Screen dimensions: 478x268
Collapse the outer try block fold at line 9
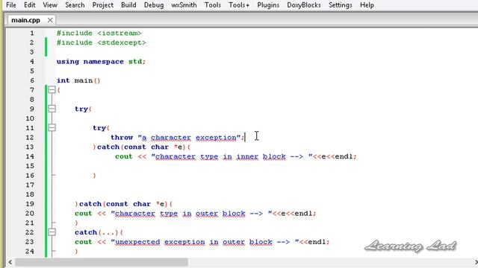point(52,109)
